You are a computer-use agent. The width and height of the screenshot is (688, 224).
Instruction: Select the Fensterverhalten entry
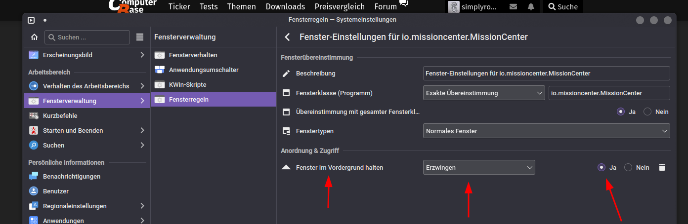[214, 55]
